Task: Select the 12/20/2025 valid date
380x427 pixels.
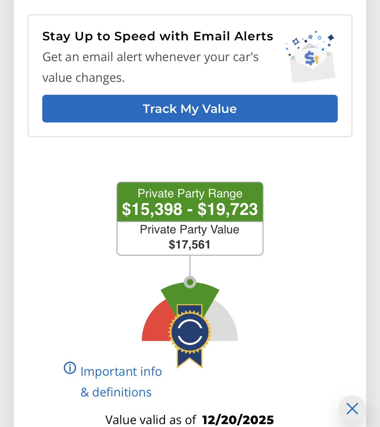Action: 238,419
